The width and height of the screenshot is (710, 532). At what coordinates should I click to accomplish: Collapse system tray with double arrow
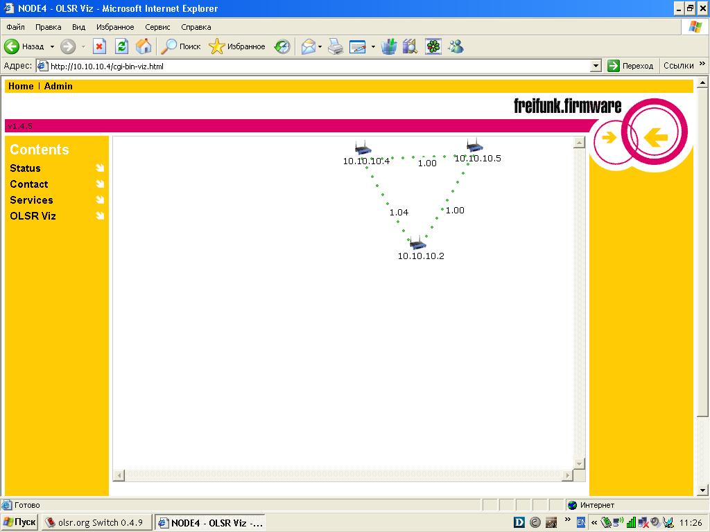tap(594, 522)
